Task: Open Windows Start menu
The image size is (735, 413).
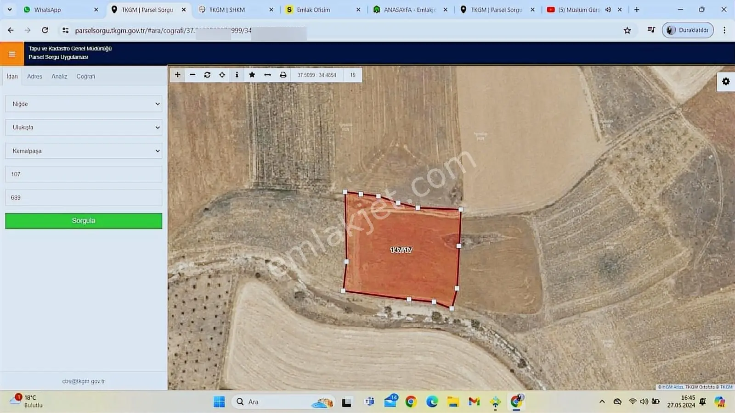Action: pyautogui.click(x=219, y=402)
